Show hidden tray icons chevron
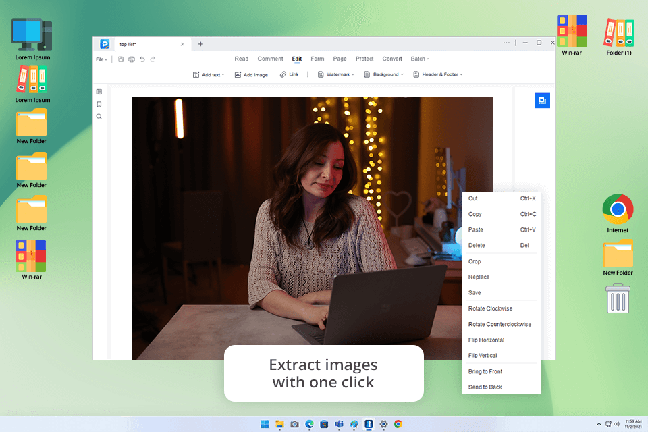 (x=599, y=424)
